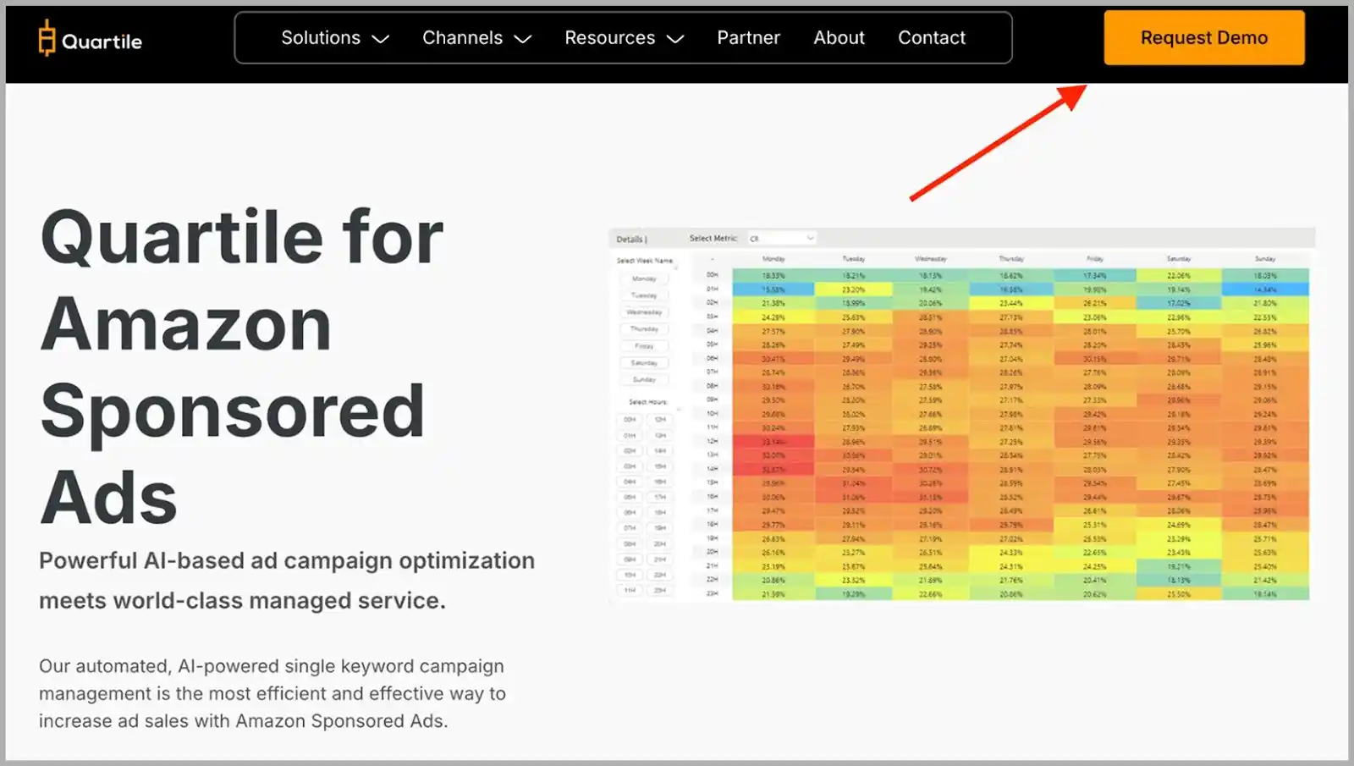Viewport: 1354px width, 766px height.
Task: Open the Select Metric dropdown on the heatmap
Action: [783, 238]
